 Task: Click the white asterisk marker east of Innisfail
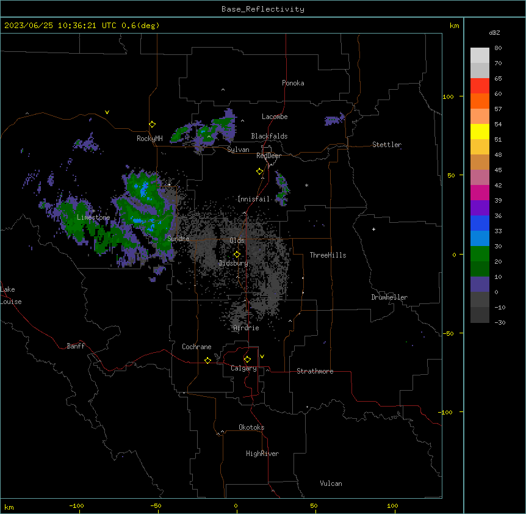coord(306,185)
